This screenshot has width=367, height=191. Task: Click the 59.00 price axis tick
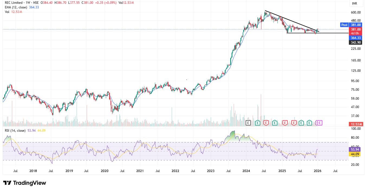pyautogui.click(x=356, y=99)
